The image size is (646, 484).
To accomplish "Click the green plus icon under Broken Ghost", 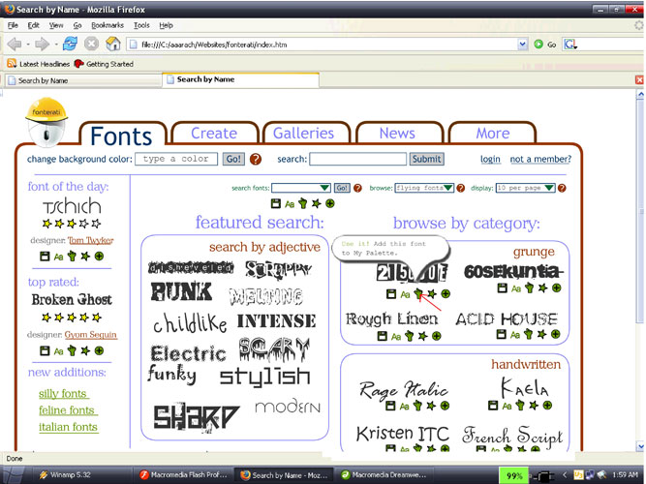I will tap(99, 350).
